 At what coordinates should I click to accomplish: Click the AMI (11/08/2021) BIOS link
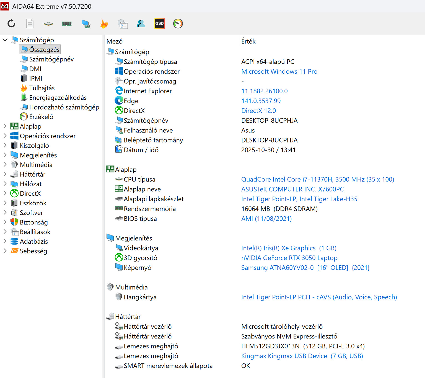coord(266,219)
